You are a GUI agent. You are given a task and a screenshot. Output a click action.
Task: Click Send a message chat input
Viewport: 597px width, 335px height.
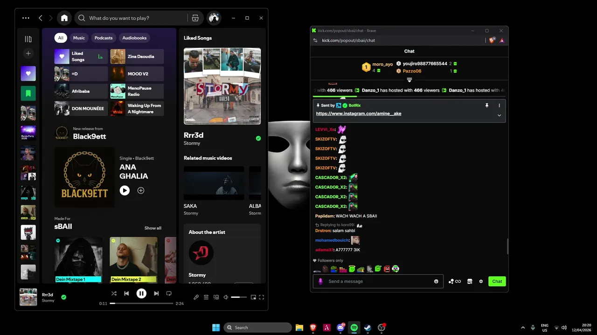pos(379,281)
